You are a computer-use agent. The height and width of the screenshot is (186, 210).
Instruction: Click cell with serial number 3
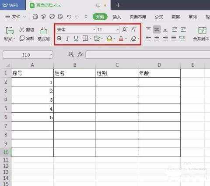click(32, 100)
